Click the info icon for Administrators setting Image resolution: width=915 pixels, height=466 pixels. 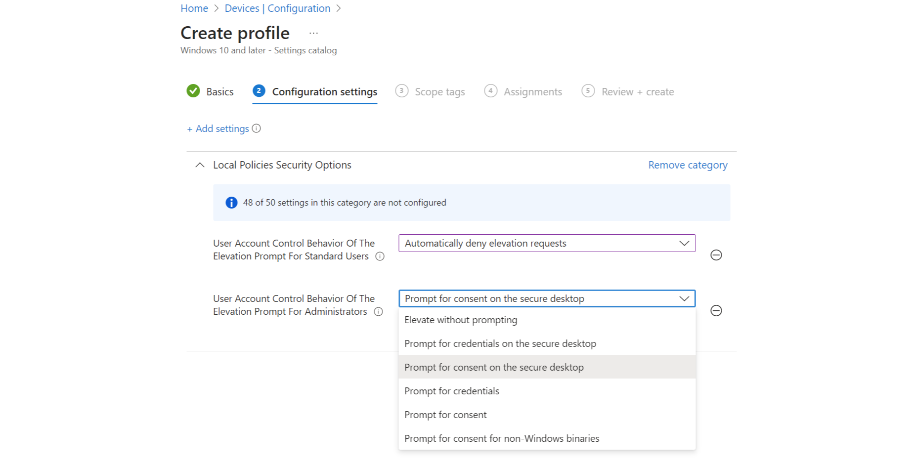(378, 312)
